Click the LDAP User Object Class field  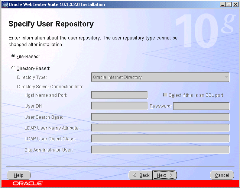pos(160,138)
